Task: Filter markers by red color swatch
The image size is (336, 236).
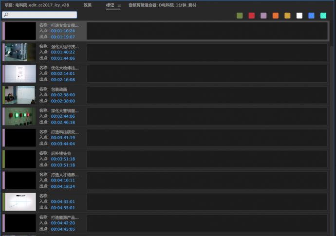Action: [252, 16]
